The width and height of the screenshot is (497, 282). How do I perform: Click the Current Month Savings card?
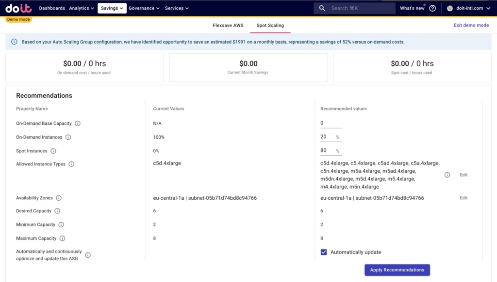click(x=248, y=68)
